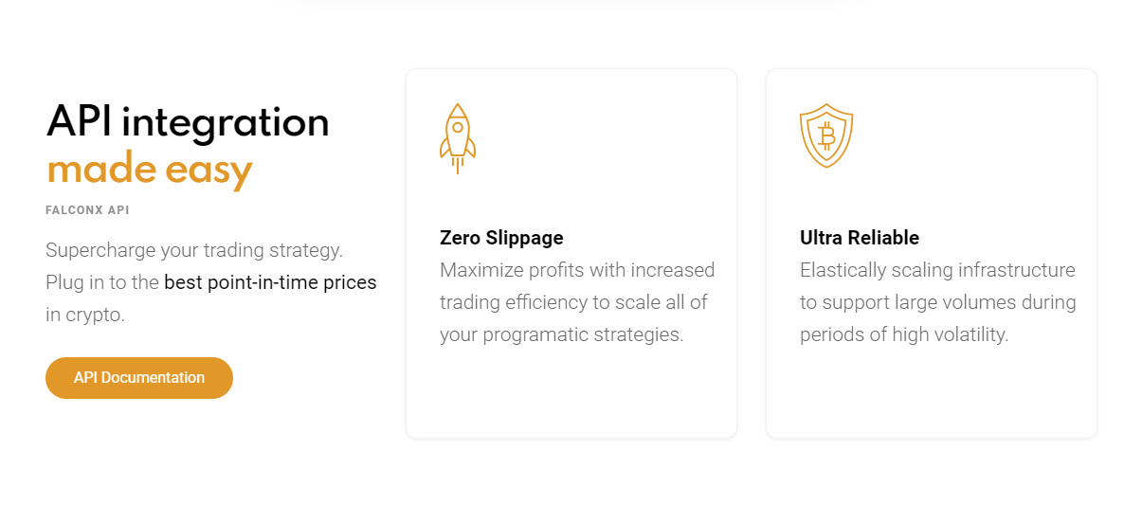Screen dimensions: 1142x505
Task: Click the Bitcoin shield icon
Action: tap(826, 135)
